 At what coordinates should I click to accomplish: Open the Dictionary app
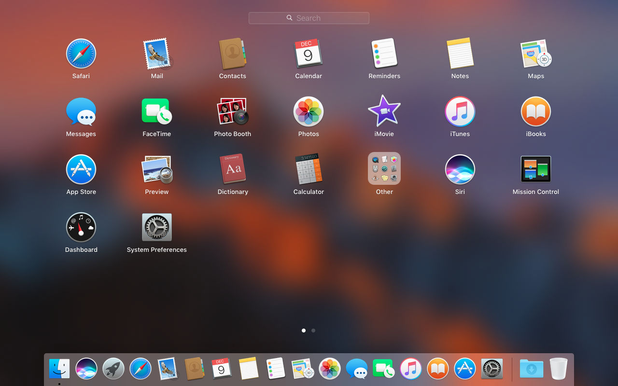point(233,169)
